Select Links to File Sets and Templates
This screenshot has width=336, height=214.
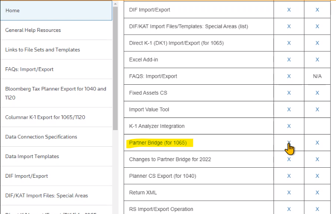pyautogui.click(x=56, y=50)
